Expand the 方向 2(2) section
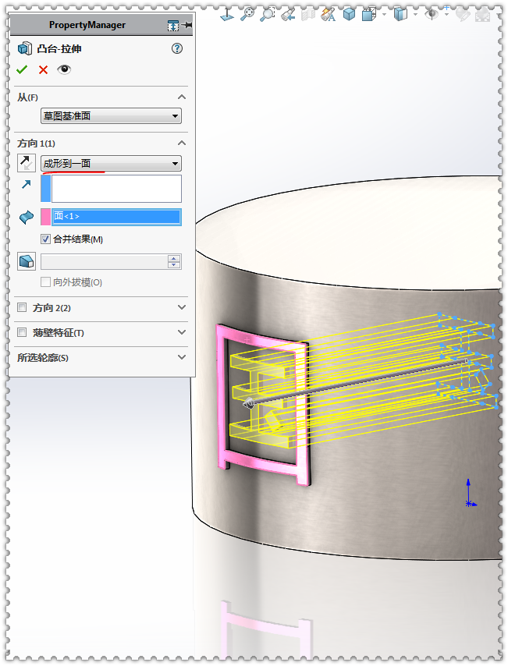This screenshot has height=666, width=508. 182,307
